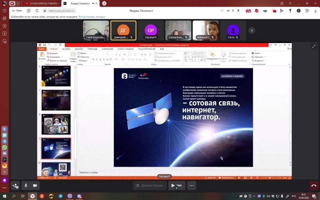Screen dimensions: 320x200
Task: Toggle ЗАМЕТКИ in PowerPoint status bar
Action: click(210, 178)
